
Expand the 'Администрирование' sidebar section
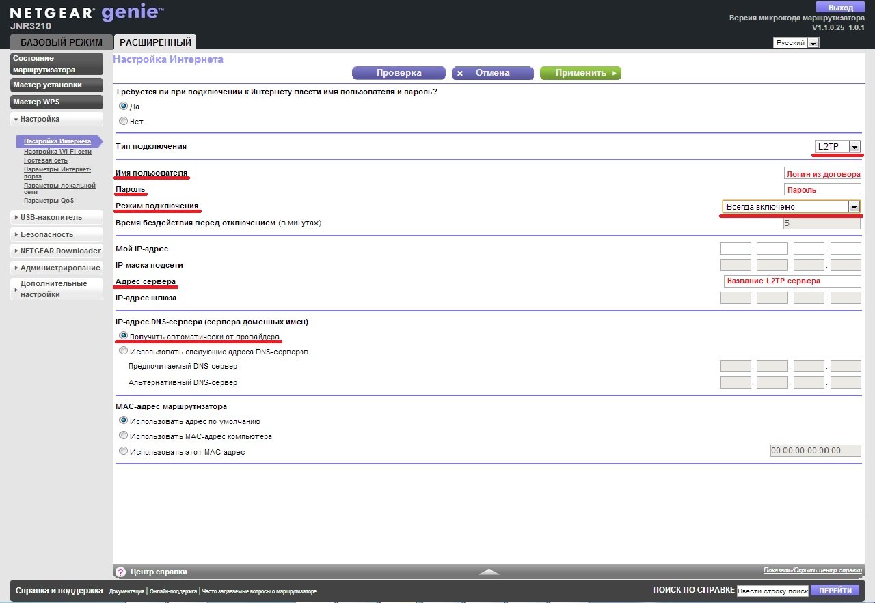click(x=57, y=268)
